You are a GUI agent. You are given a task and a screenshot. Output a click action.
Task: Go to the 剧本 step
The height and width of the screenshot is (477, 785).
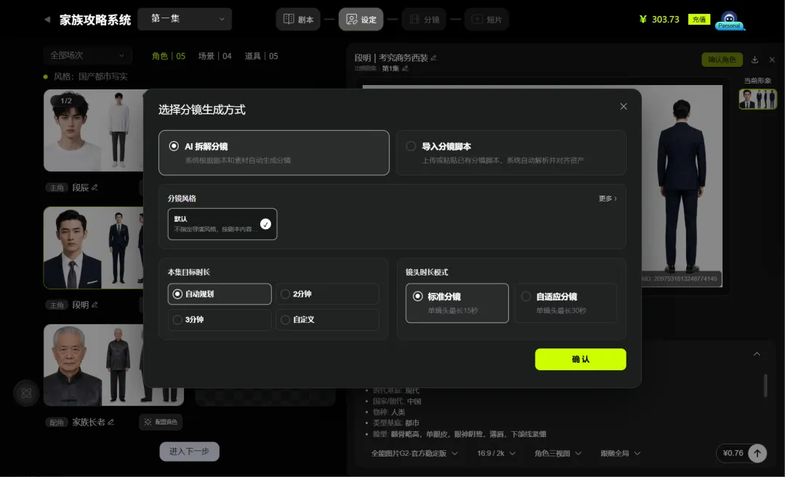coord(298,20)
